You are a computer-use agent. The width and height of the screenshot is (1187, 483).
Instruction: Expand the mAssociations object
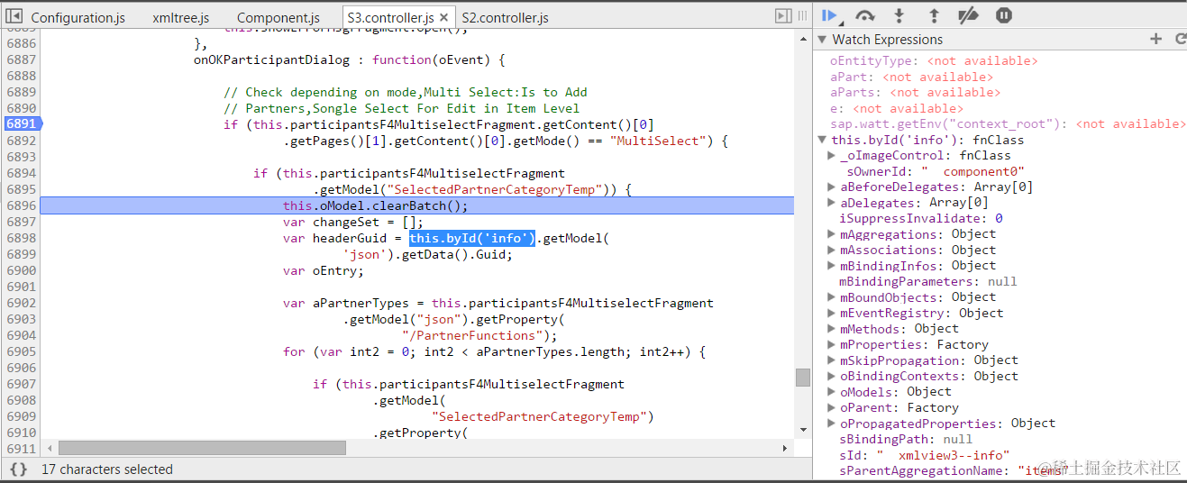point(833,251)
